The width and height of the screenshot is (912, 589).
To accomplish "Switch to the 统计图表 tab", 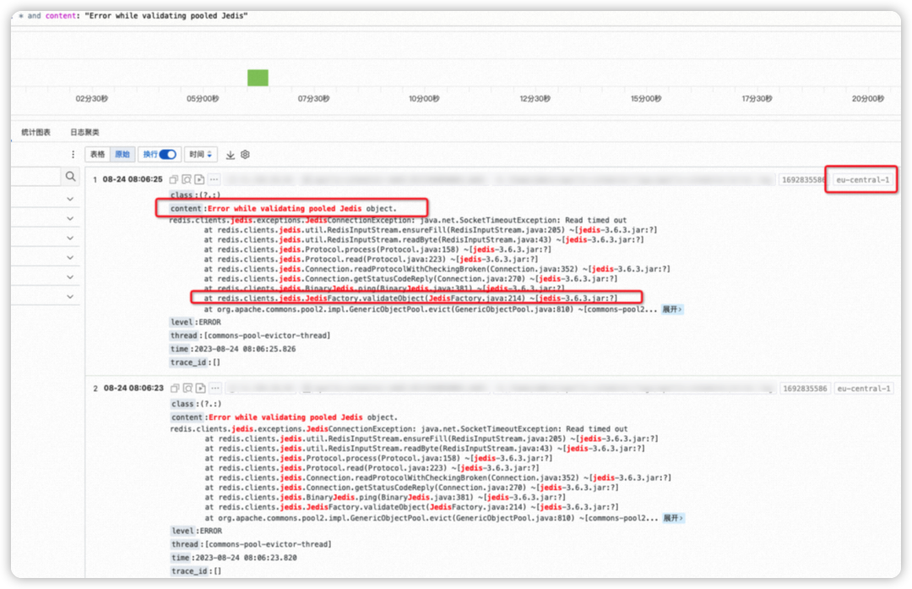I will coord(35,133).
